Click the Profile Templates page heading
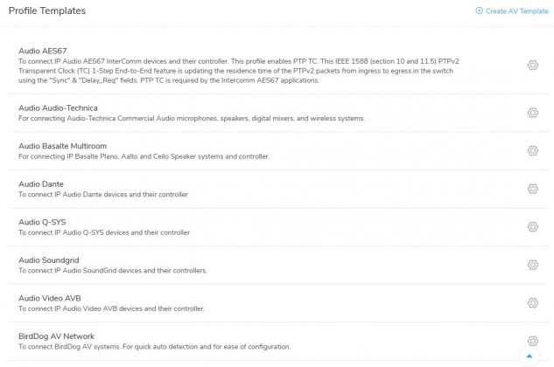Viewport: 554px width, 367px height. coord(47,11)
